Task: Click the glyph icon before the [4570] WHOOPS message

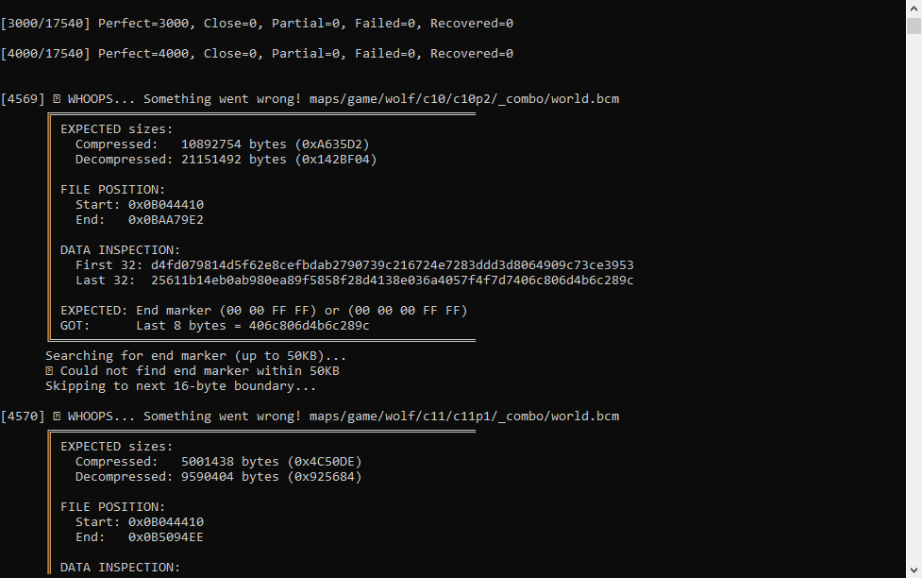Action: [57, 416]
